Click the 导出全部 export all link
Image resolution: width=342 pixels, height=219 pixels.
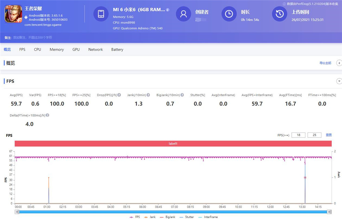tap(326, 63)
